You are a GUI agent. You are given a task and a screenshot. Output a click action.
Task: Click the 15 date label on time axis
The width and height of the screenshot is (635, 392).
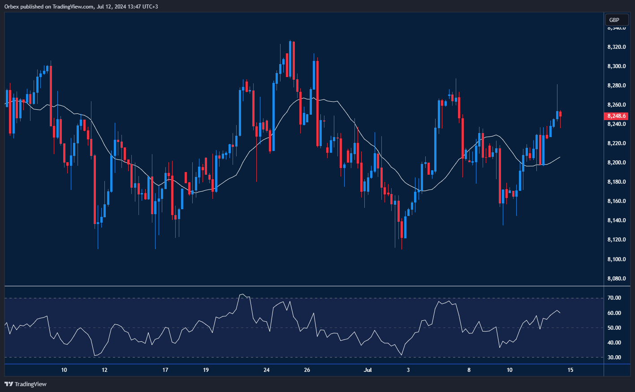point(570,370)
